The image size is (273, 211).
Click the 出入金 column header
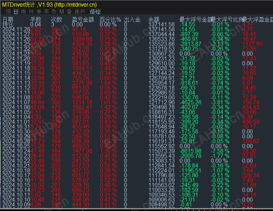[x=132, y=19]
